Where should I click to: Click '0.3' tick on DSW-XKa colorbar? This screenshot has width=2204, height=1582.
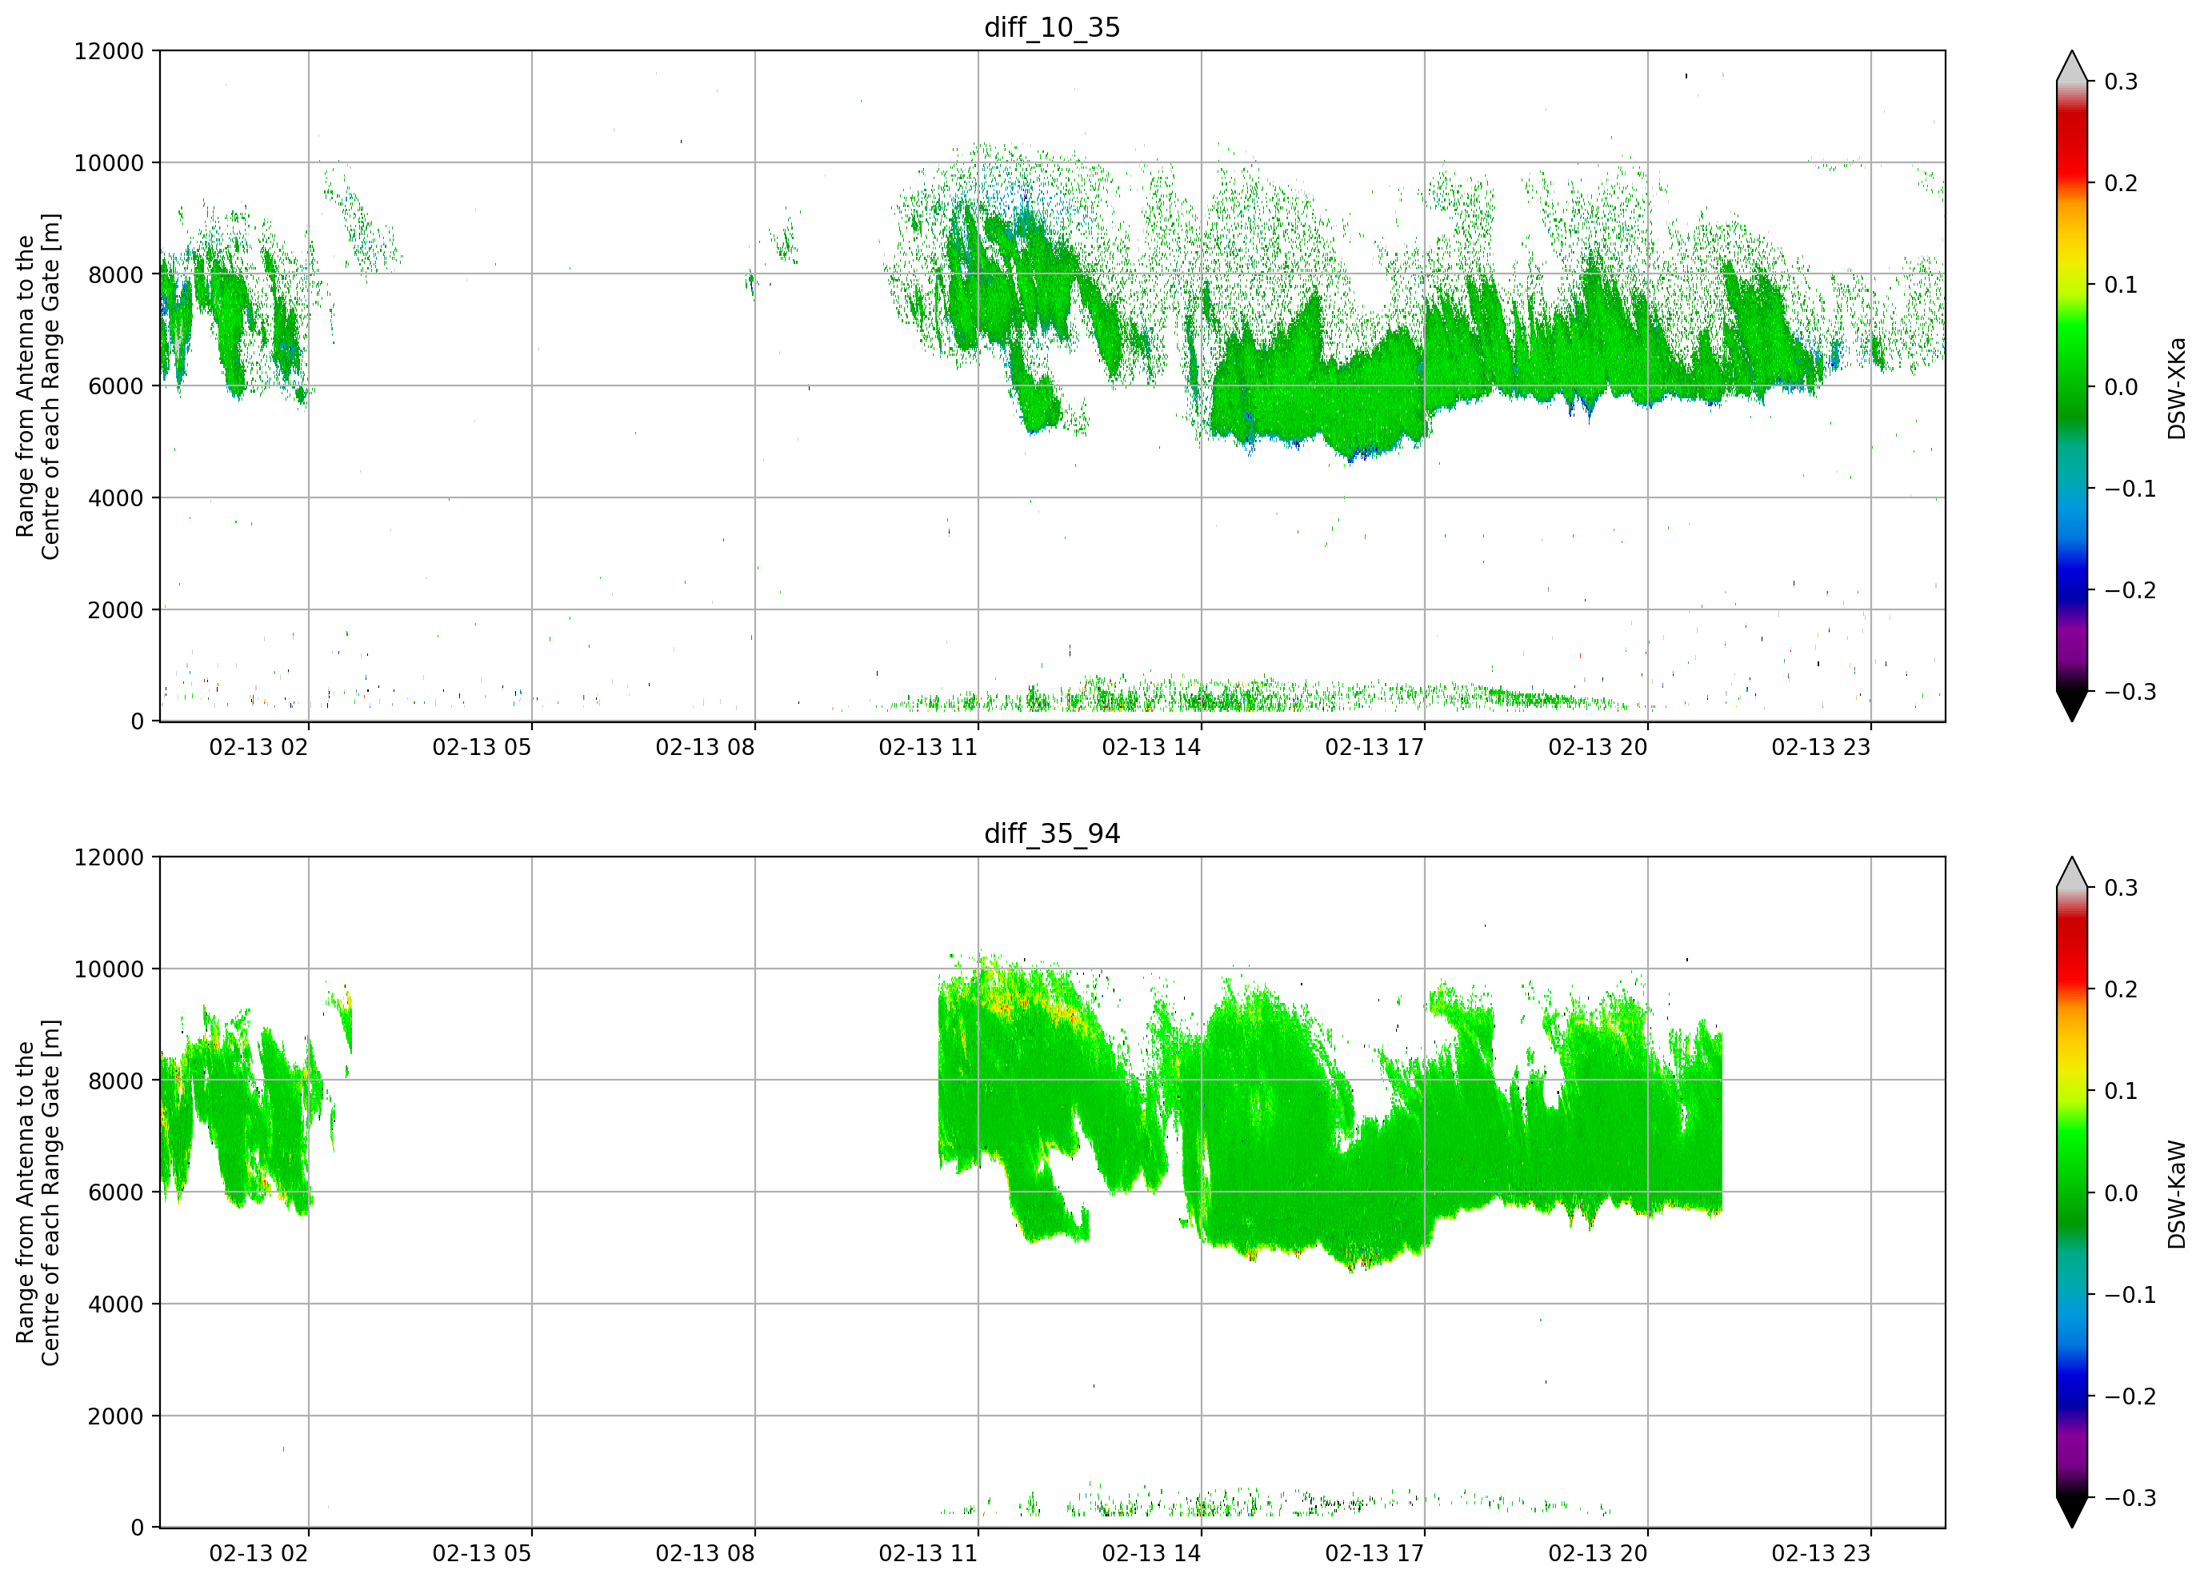pos(2121,82)
